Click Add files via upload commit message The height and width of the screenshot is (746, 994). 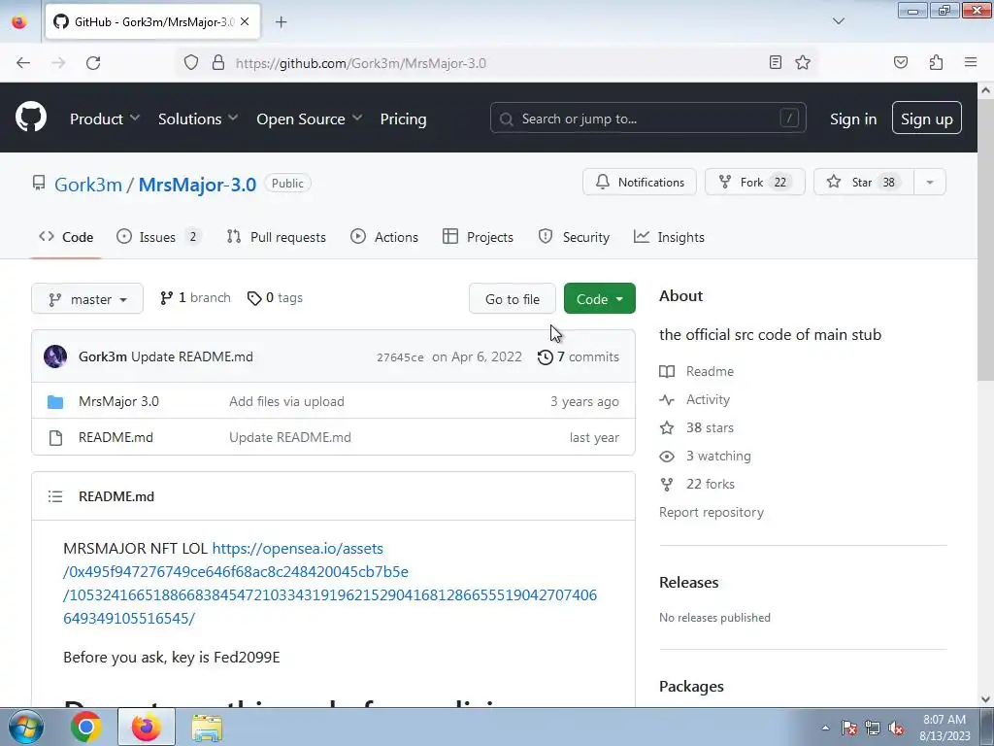[286, 401]
